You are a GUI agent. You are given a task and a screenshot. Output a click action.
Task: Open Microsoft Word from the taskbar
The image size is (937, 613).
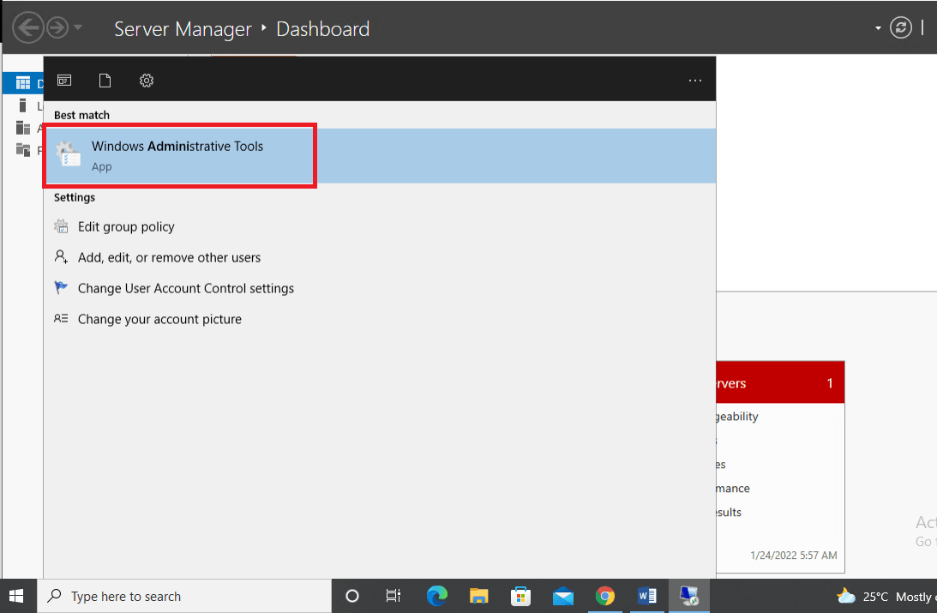click(x=647, y=596)
